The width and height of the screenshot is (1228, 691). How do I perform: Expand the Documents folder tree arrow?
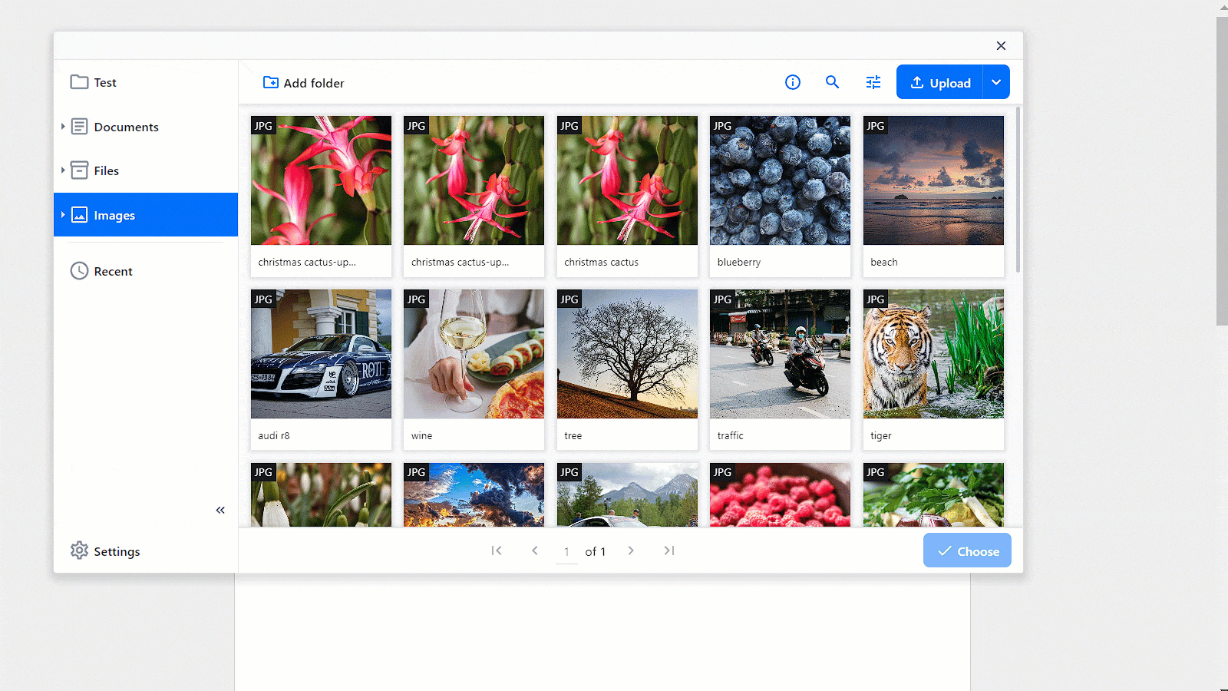tap(63, 127)
